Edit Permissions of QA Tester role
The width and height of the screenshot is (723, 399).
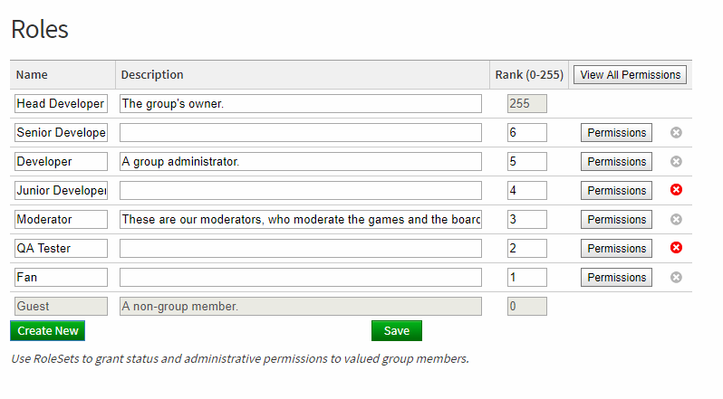616,249
